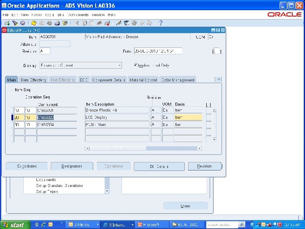Viewport: 305px width, 229px height.
Task: Click the Search Desktop taskbar field
Action: [222, 225]
